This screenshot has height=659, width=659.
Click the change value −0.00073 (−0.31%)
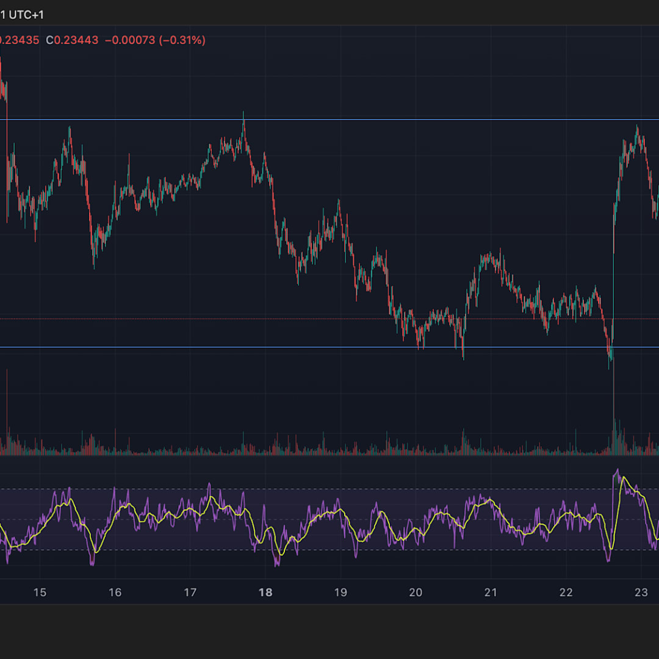tap(155, 40)
